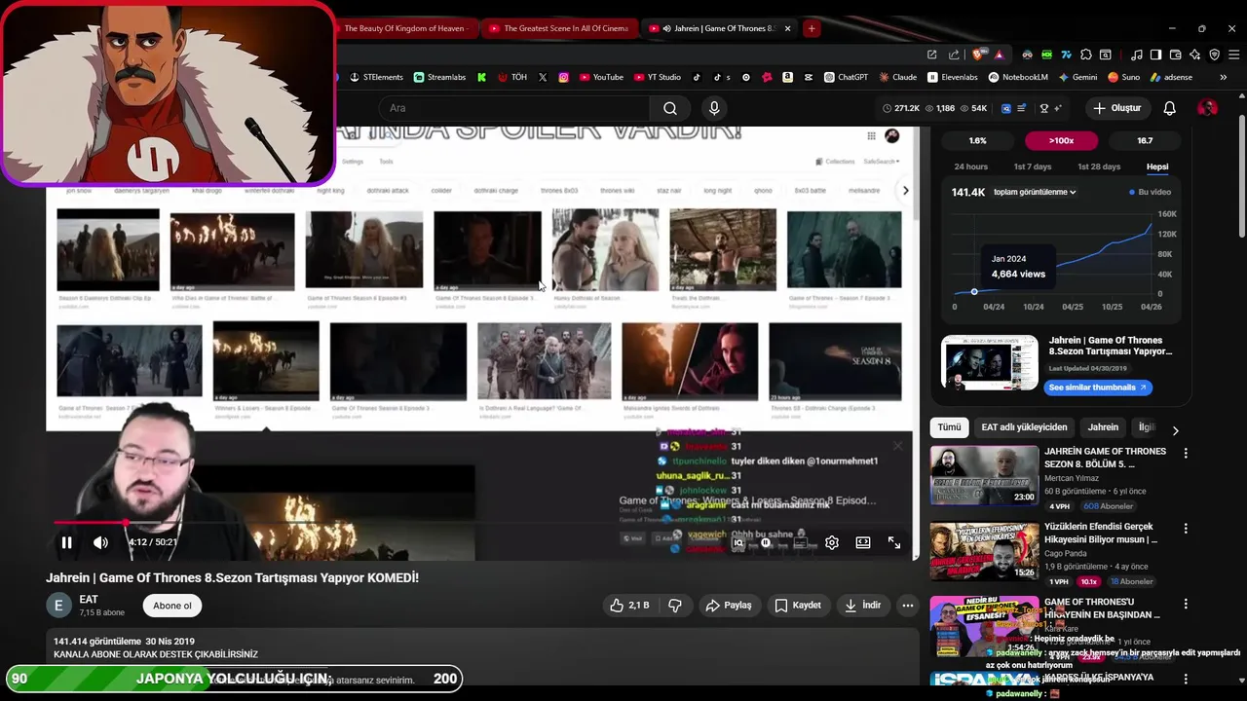Mute the video using speaker icon

click(x=100, y=542)
